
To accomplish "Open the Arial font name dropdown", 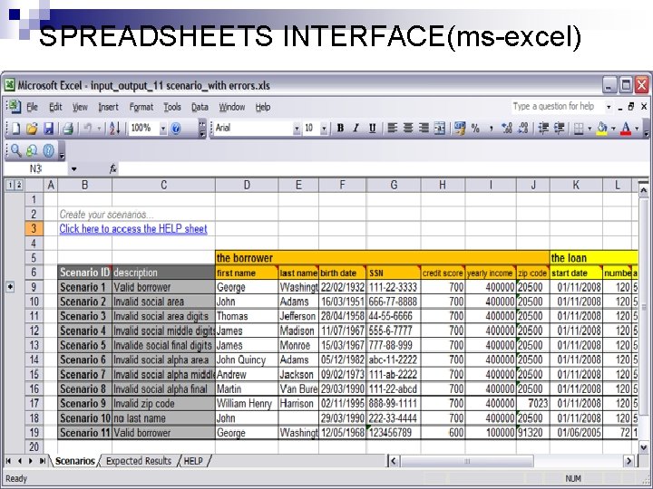I will 297,129.
